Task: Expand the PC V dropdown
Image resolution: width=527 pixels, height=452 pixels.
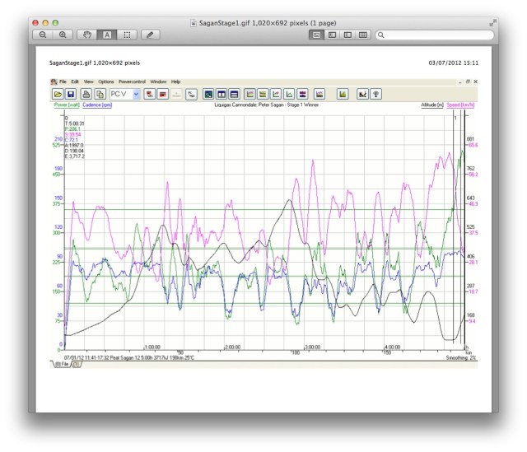Action: (x=136, y=95)
